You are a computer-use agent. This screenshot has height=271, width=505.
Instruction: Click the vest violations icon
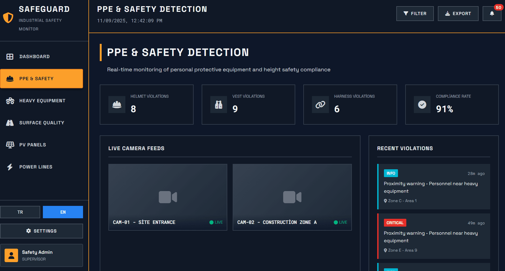coord(219,104)
